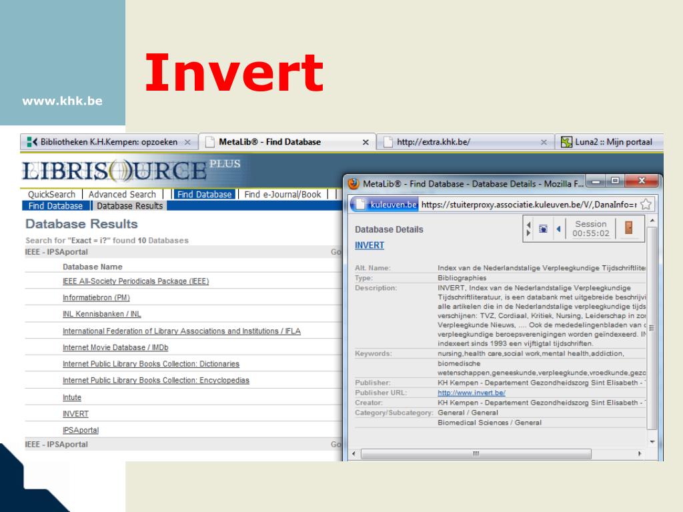This screenshot has width=683, height=512.
Task: Open the IPSAportal database link
Action: (x=81, y=430)
